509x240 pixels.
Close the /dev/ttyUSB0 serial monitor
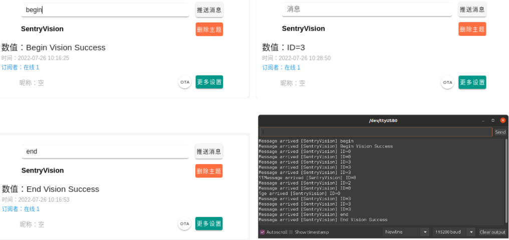(x=503, y=120)
